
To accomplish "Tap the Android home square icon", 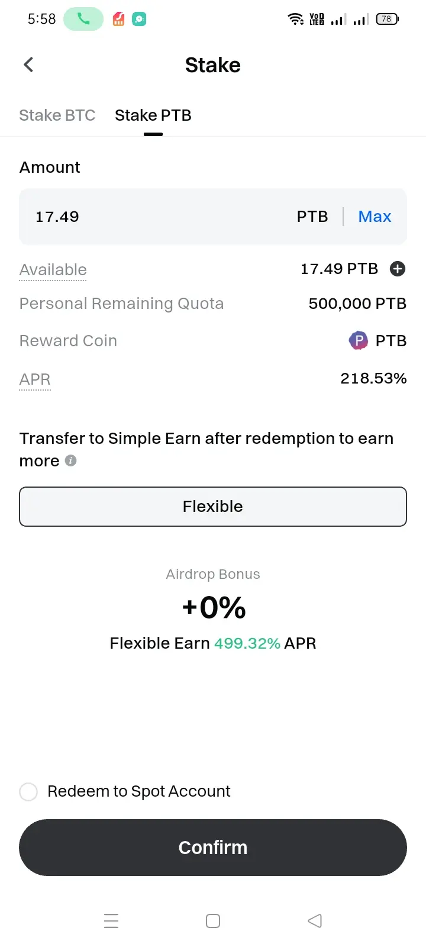I will (x=213, y=921).
